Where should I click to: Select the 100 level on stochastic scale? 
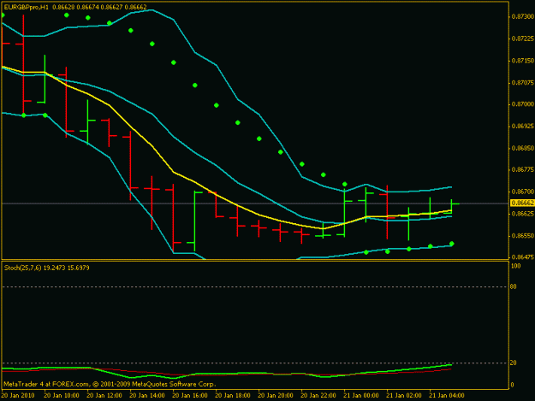(x=515, y=266)
